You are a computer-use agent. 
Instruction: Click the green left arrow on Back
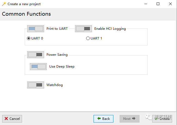[99, 119]
